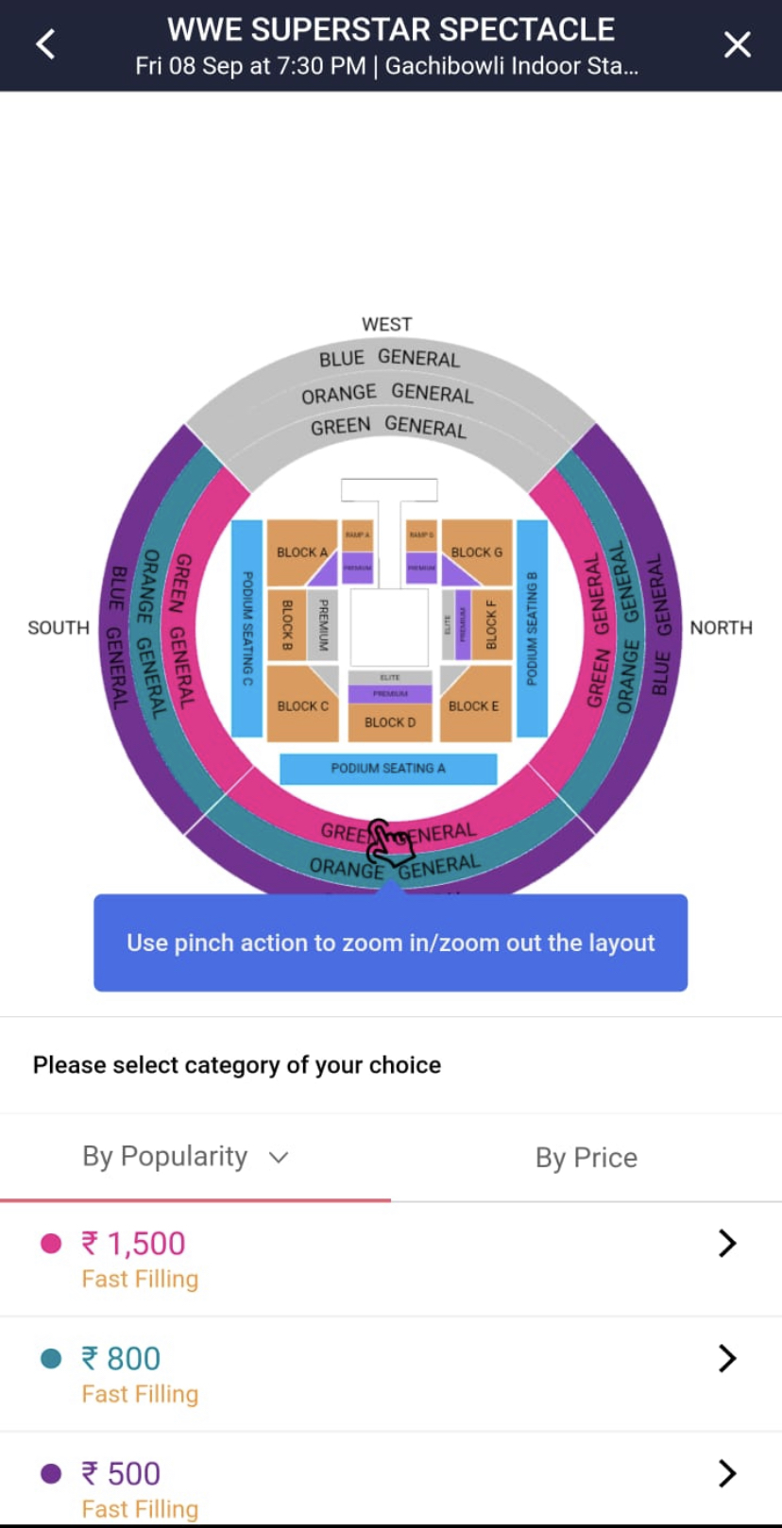Screen dimensions: 782x1528
Task: Expand the By Popularity dropdown arrow
Action: [x=279, y=1157]
